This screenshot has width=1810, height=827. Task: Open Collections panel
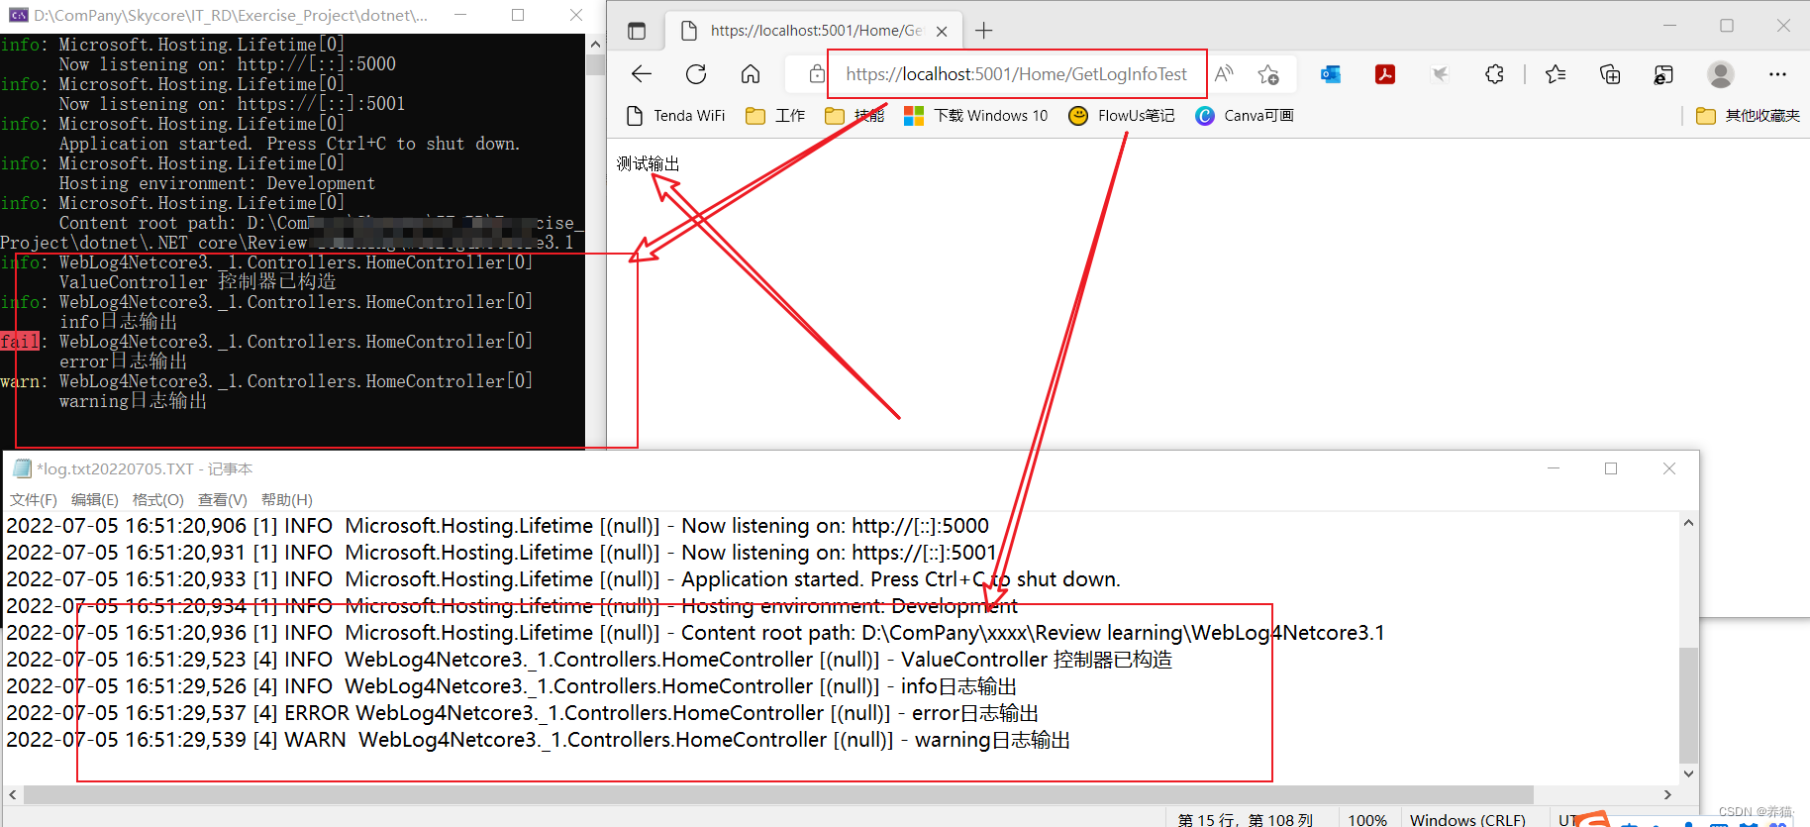1610,74
